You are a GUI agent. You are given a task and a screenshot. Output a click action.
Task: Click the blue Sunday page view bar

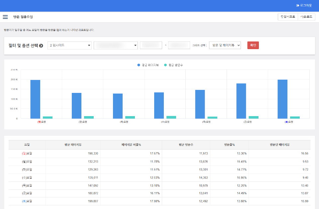tap(35, 99)
